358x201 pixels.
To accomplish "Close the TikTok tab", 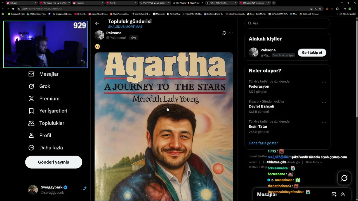I will 235,3.
